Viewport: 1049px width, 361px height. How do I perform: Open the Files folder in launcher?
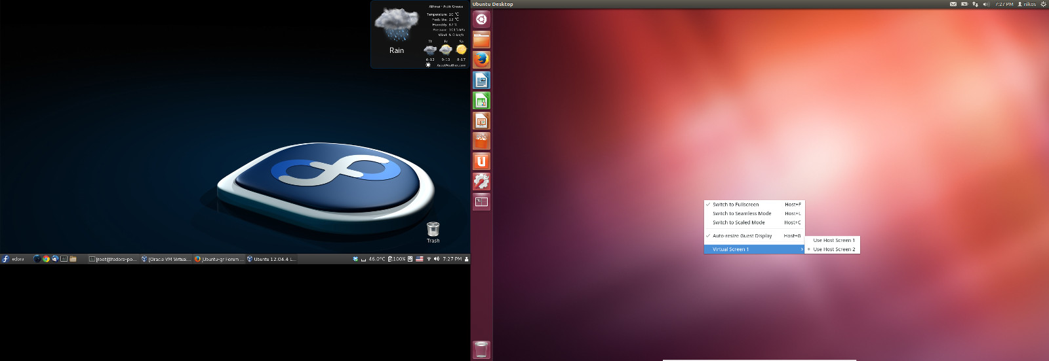tap(481, 40)
